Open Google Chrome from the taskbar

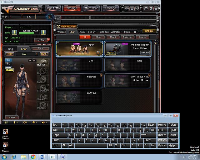[x=33, y=157]
